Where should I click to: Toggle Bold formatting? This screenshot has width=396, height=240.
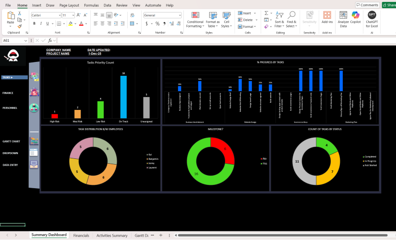pos(35,24)
